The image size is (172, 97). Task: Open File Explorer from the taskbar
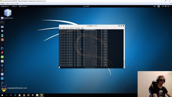[x=20, y=95]
